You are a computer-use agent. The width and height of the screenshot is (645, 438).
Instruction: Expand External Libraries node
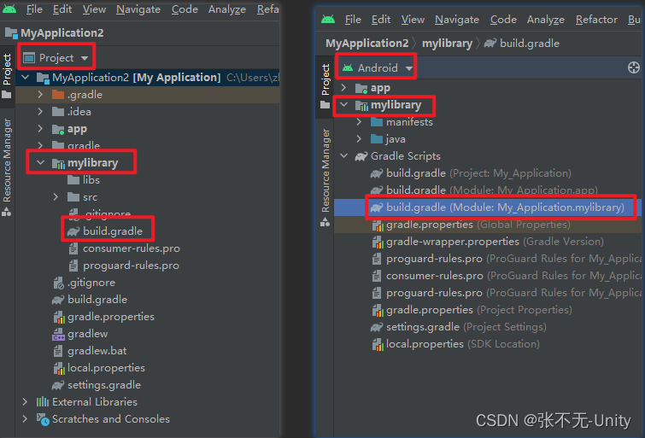[25, 402]
